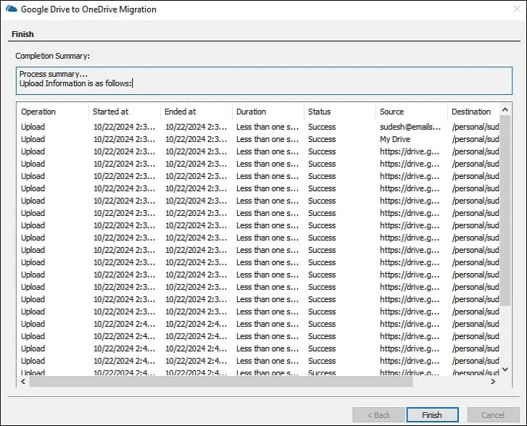Click 'Upload Information is as follows:' line

[x=75, y=83]
